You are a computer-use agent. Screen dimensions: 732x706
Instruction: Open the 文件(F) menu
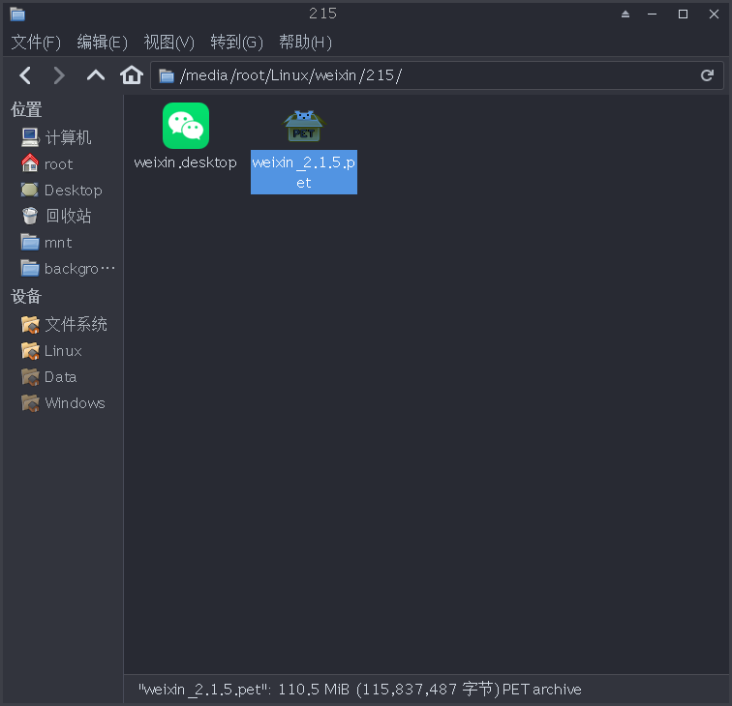click(36, 43)
